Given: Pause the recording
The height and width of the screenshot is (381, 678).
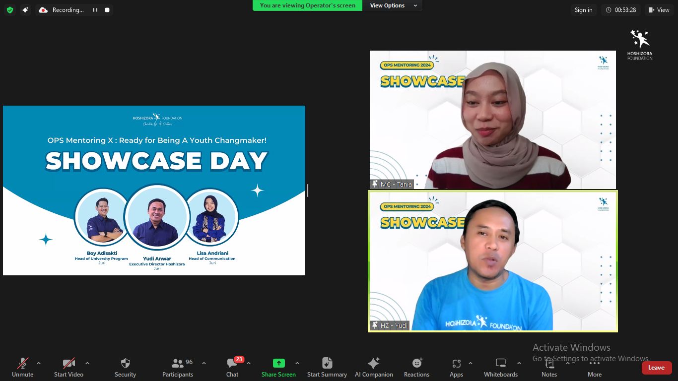Looking at the screenshot, I should [95, 10].
